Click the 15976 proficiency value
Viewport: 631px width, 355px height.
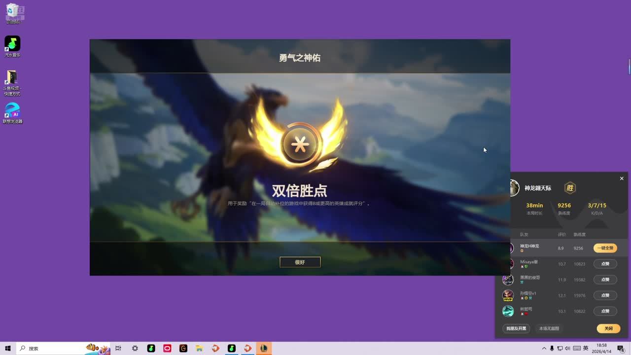pyautogui.click(x=579, y=296)
